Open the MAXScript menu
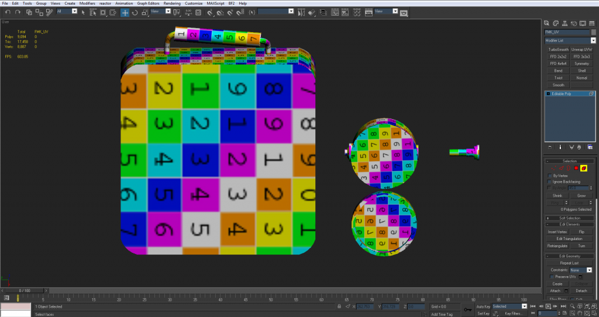599x317 pixels. coord(215,4)
